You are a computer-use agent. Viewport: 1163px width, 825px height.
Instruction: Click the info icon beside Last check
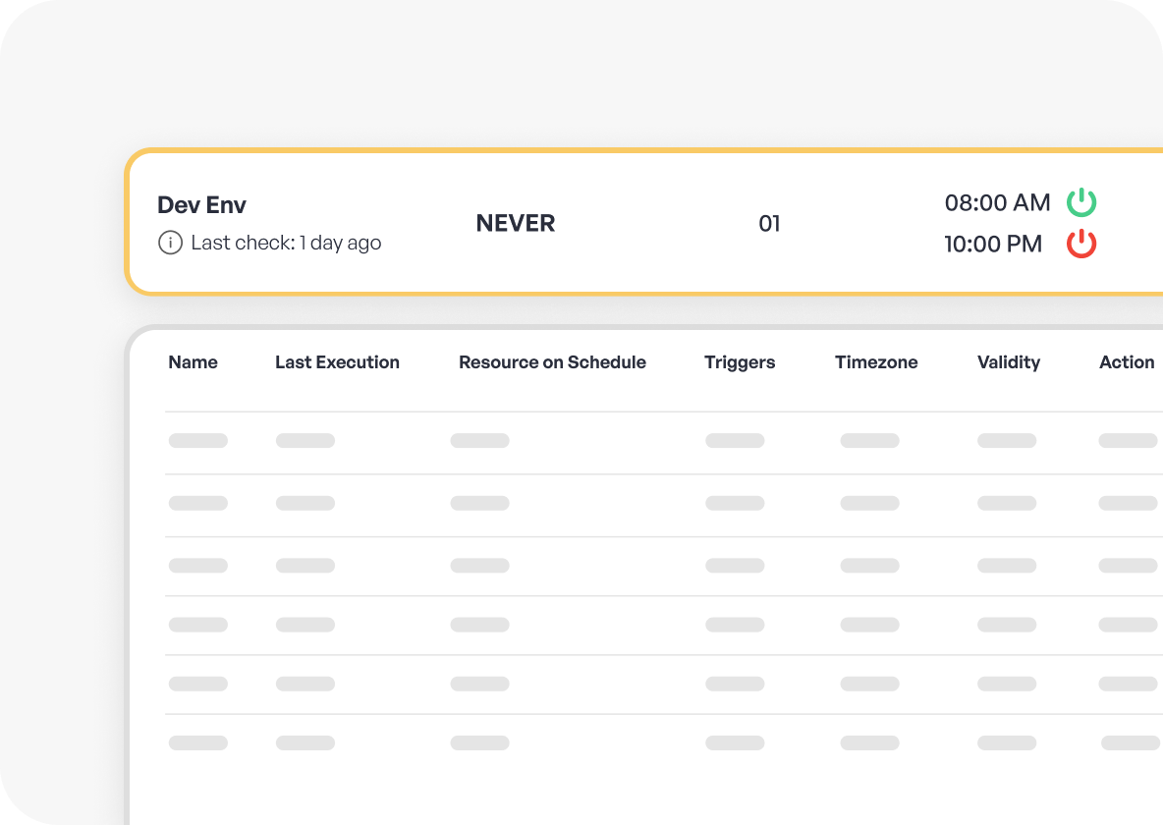coord(170,243)
